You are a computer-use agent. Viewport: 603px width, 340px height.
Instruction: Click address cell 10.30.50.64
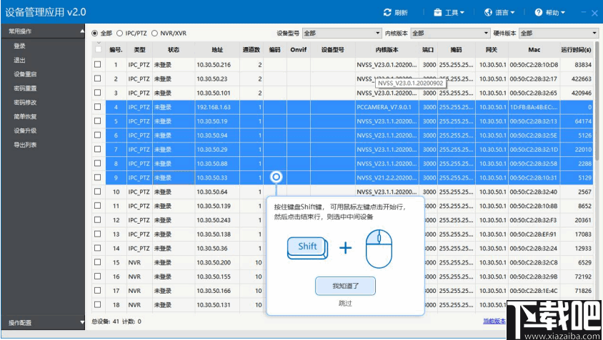tap(217, 192)
